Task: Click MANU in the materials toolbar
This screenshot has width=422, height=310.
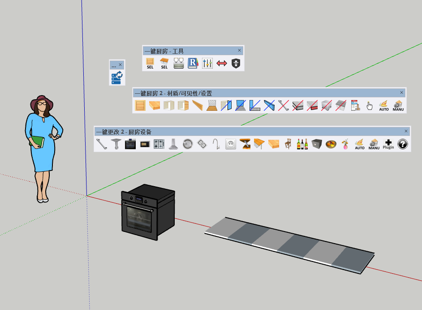Action: click(x=398, y=106)
